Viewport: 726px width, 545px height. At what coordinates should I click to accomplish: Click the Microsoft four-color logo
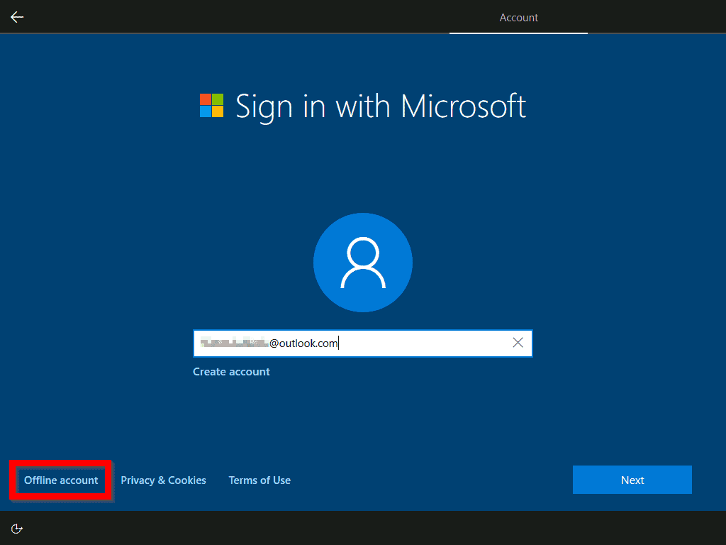[211, 106]
